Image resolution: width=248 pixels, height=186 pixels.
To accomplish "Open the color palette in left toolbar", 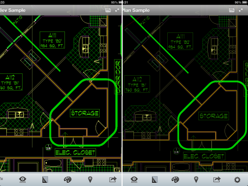I will tap(68, 180).
